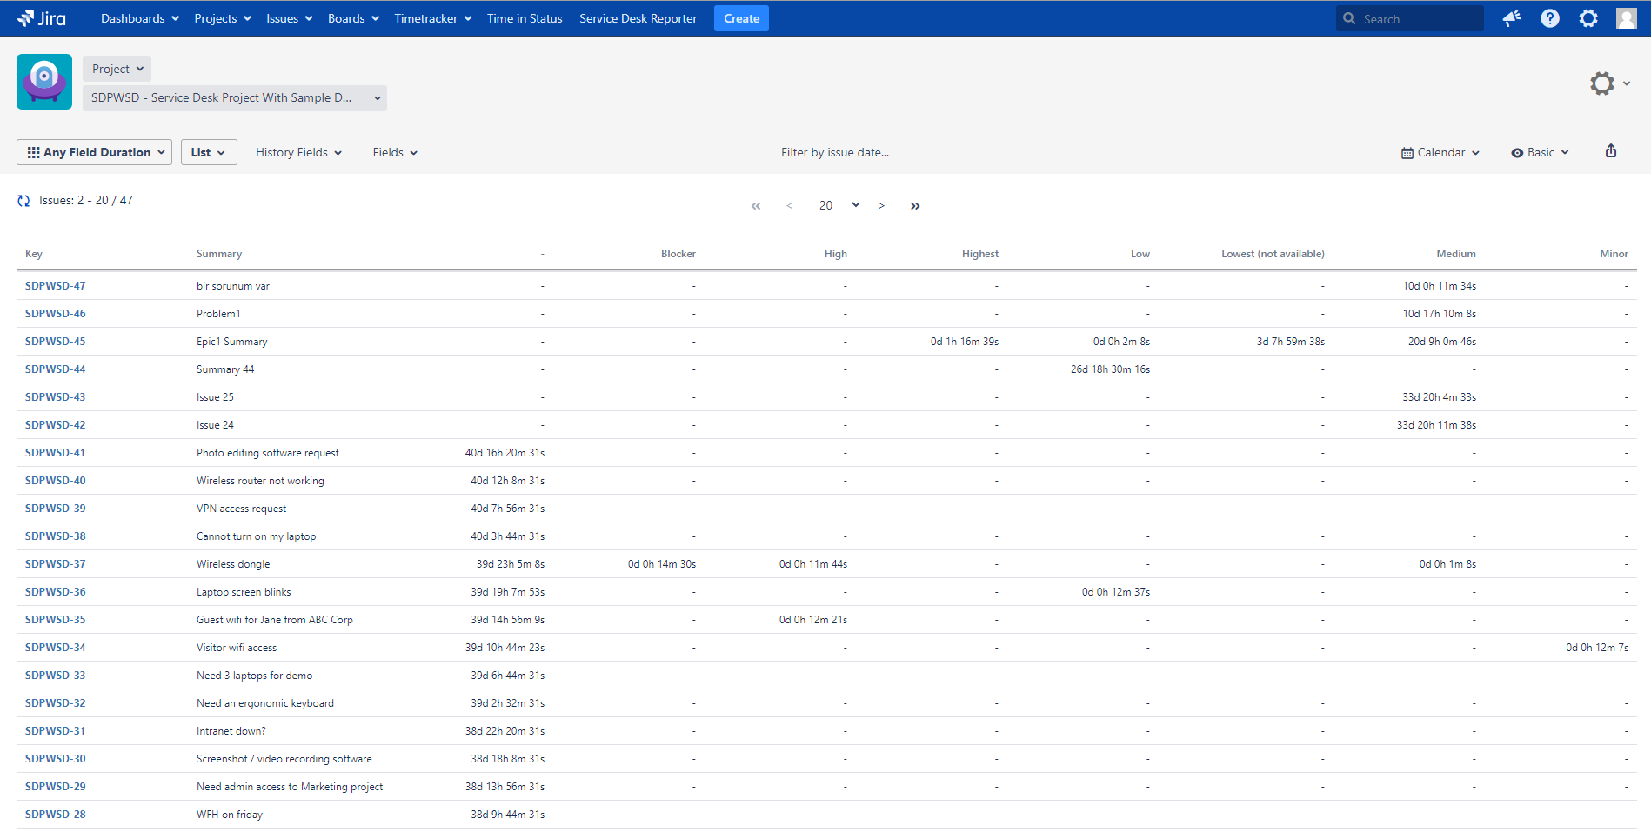Open the Timetracker menu

coord(432,18)
